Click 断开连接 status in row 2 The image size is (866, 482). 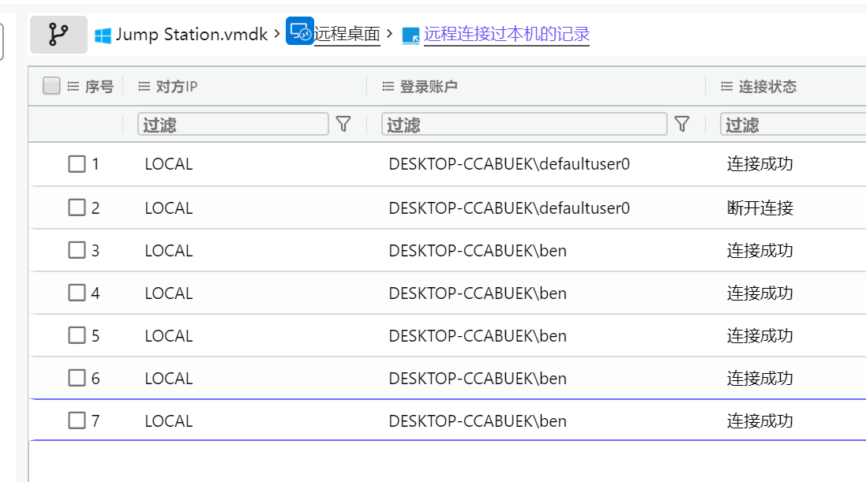(x=760, y=208)
